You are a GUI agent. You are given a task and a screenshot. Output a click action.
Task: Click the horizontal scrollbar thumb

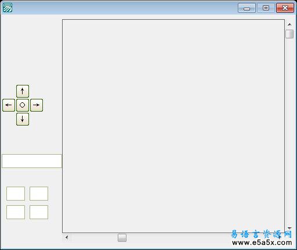122,238
